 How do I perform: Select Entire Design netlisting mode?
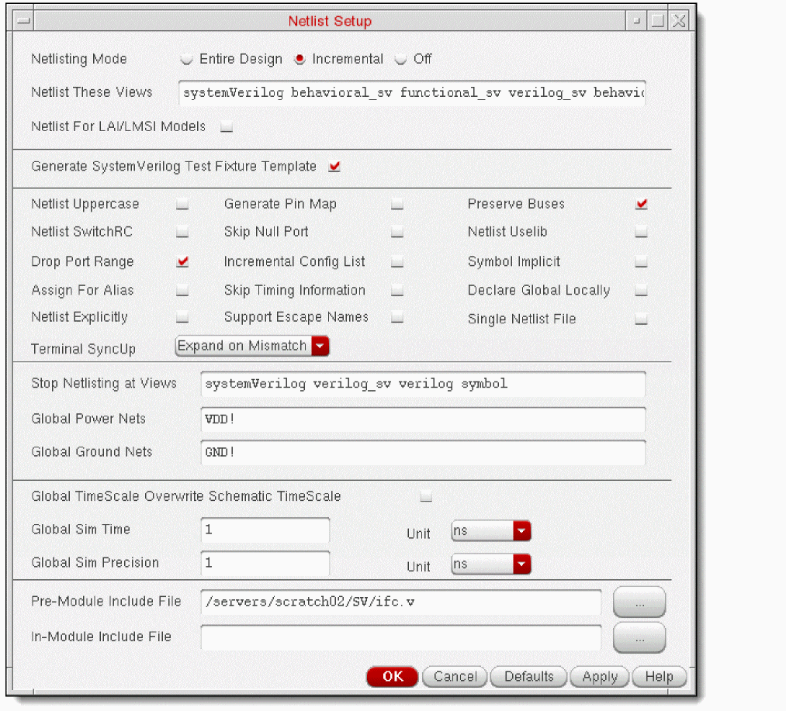(187, 60)
